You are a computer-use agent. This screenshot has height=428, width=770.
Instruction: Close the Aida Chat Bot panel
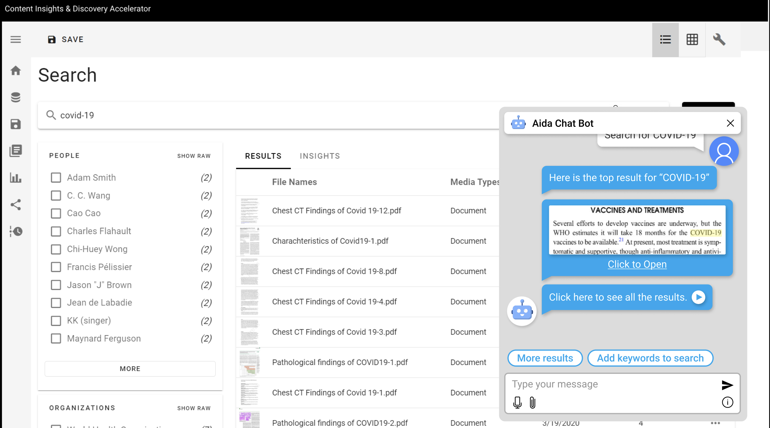pos(730,123)
